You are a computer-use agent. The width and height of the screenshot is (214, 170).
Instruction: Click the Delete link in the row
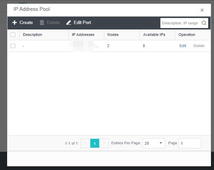pyautogui.click(x=199, y=46)
